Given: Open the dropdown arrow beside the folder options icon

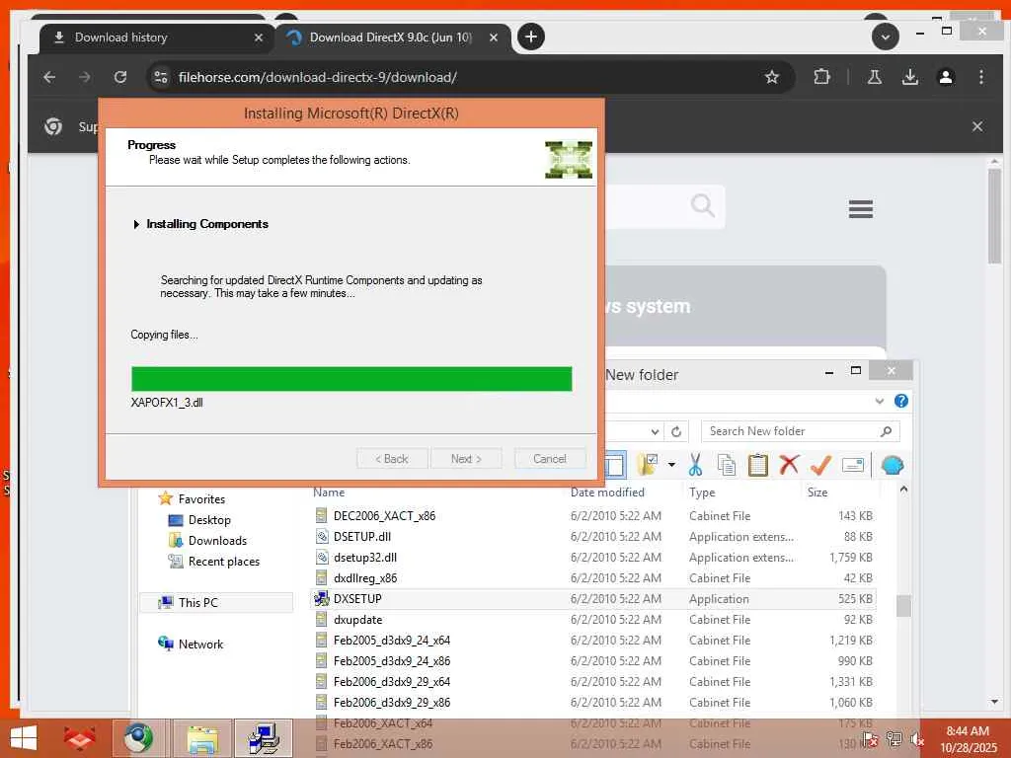Looking at the screenshot, I should 671,465.
